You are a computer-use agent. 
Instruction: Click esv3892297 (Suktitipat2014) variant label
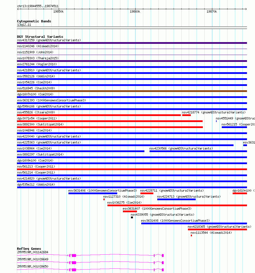point(40,154)
